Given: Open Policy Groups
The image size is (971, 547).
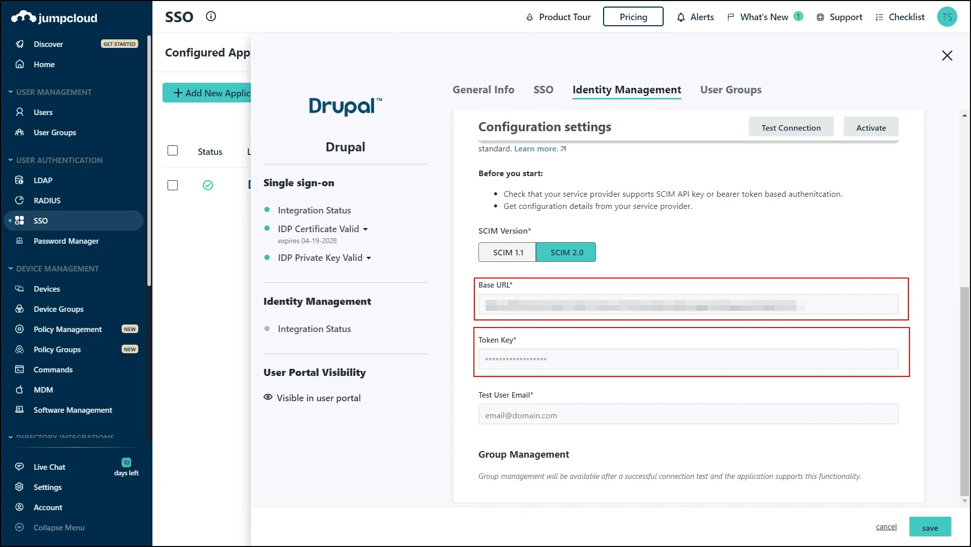Looking at the screenshot, I should pyautogui.click(x=57, y=349).
